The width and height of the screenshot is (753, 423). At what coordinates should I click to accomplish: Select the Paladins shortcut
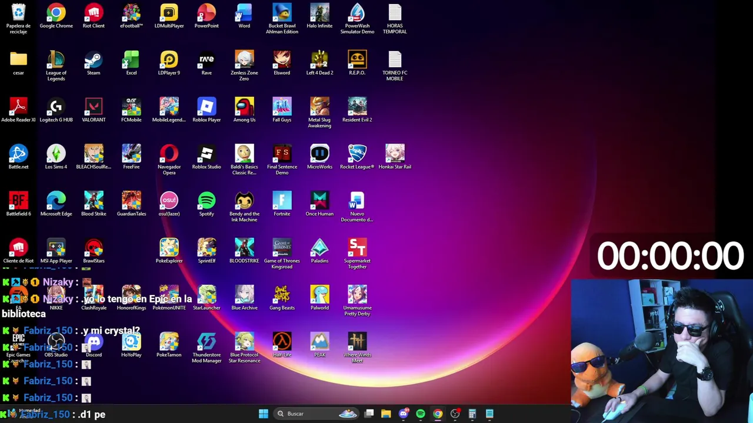coord(319,251)
